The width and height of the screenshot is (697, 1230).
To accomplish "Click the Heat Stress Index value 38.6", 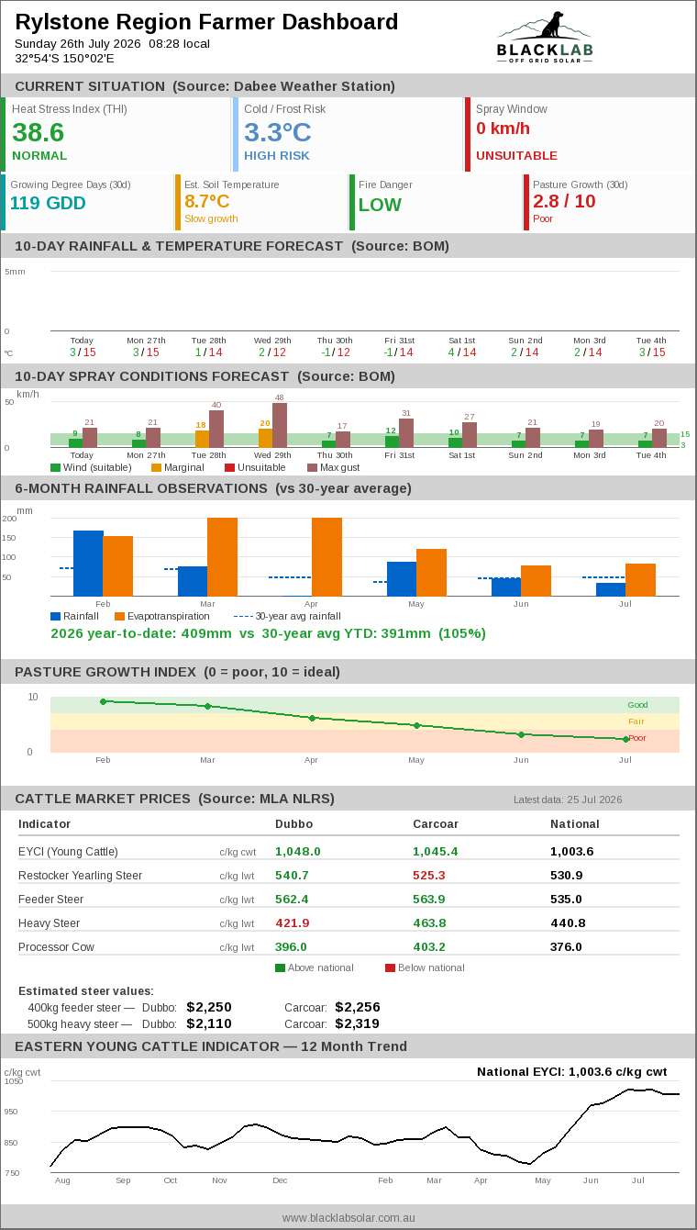I will pos(38,132).
